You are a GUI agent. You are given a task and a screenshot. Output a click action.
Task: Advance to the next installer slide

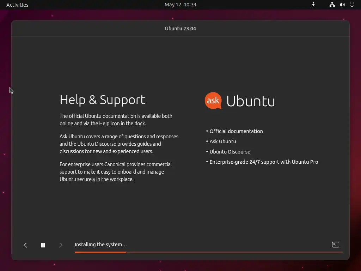61,245
